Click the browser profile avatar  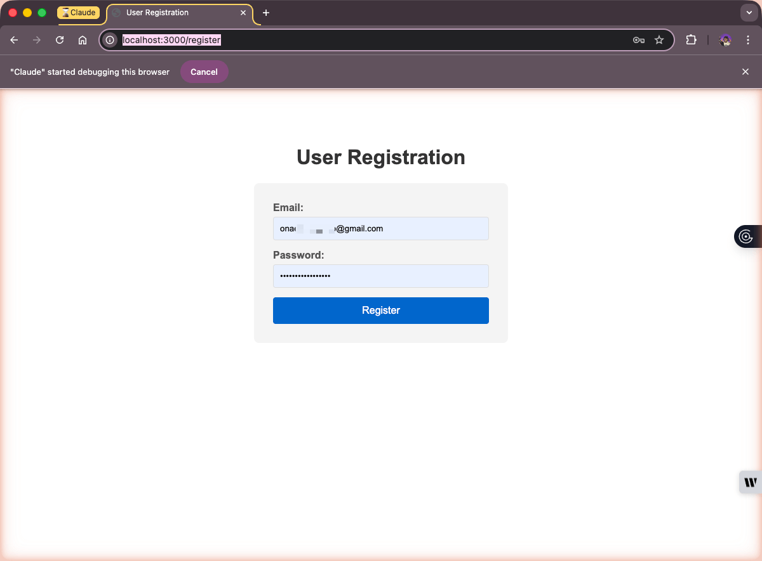click(x=725, y=40)
